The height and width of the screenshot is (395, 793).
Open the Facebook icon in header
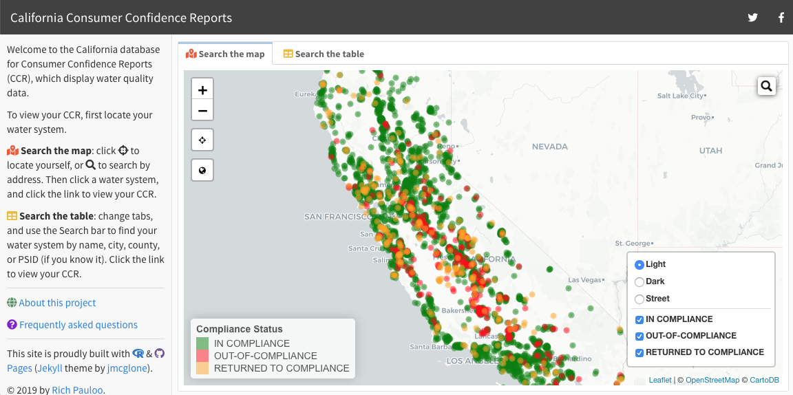tap(781, 18)
